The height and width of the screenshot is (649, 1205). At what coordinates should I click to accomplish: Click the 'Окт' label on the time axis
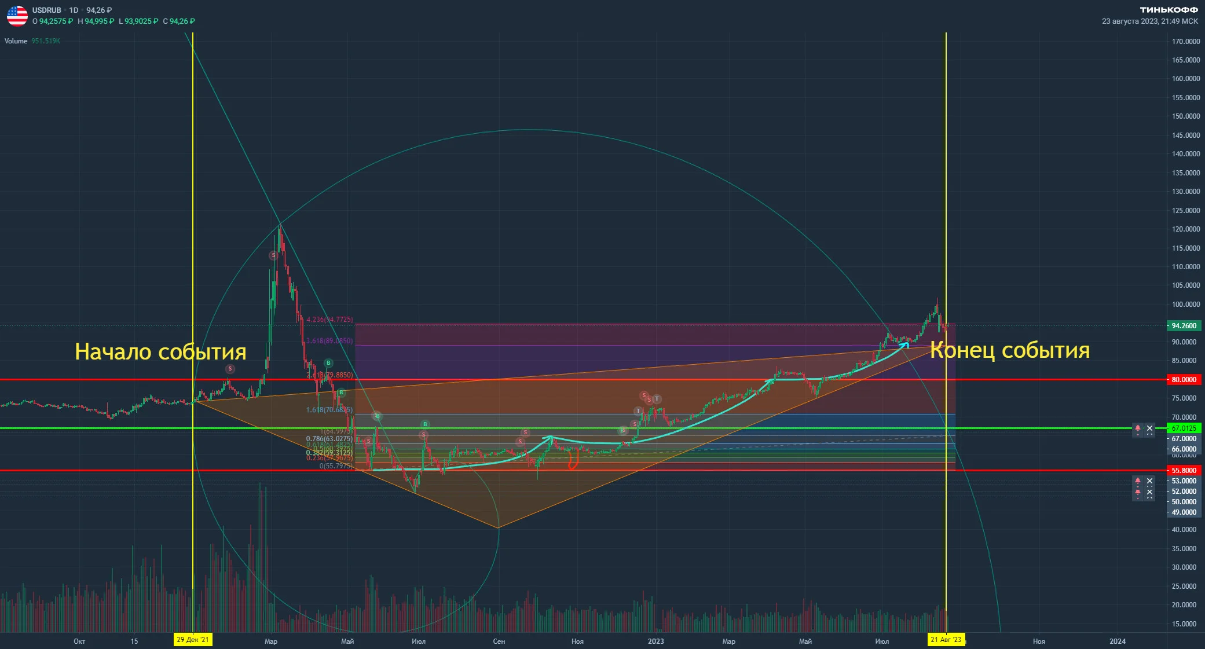pyautogui.click(x=79, y=641)
